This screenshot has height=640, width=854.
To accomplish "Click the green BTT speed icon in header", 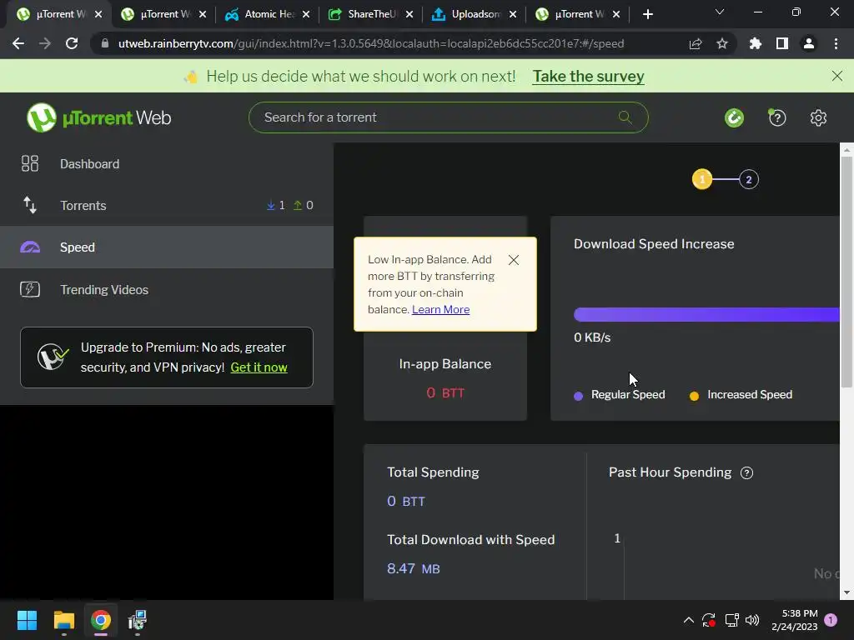I will (x=734, y=117).
